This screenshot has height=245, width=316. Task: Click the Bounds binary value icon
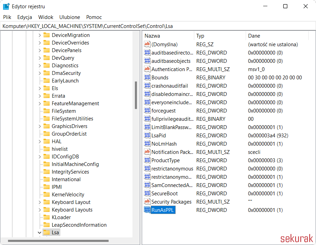pos(147,77)
